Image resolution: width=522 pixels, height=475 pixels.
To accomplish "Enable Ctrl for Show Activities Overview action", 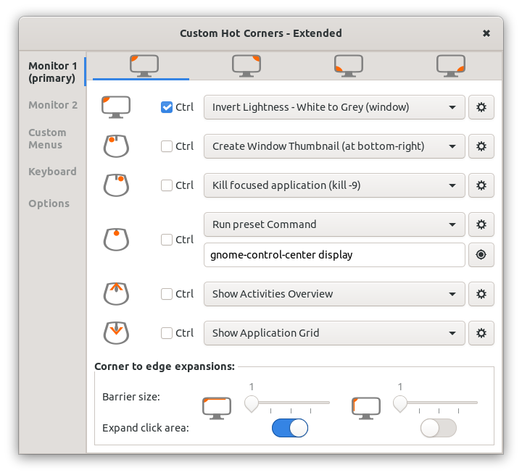I will point(167,294).
